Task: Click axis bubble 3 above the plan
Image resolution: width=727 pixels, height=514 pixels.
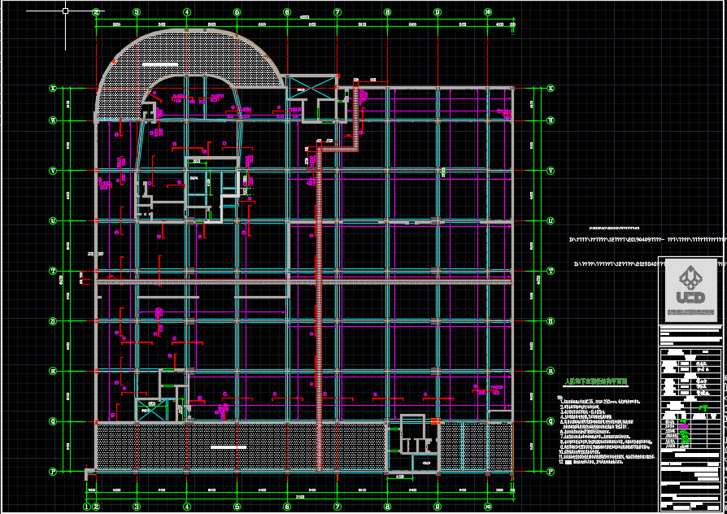Action: tap(137, 12)
